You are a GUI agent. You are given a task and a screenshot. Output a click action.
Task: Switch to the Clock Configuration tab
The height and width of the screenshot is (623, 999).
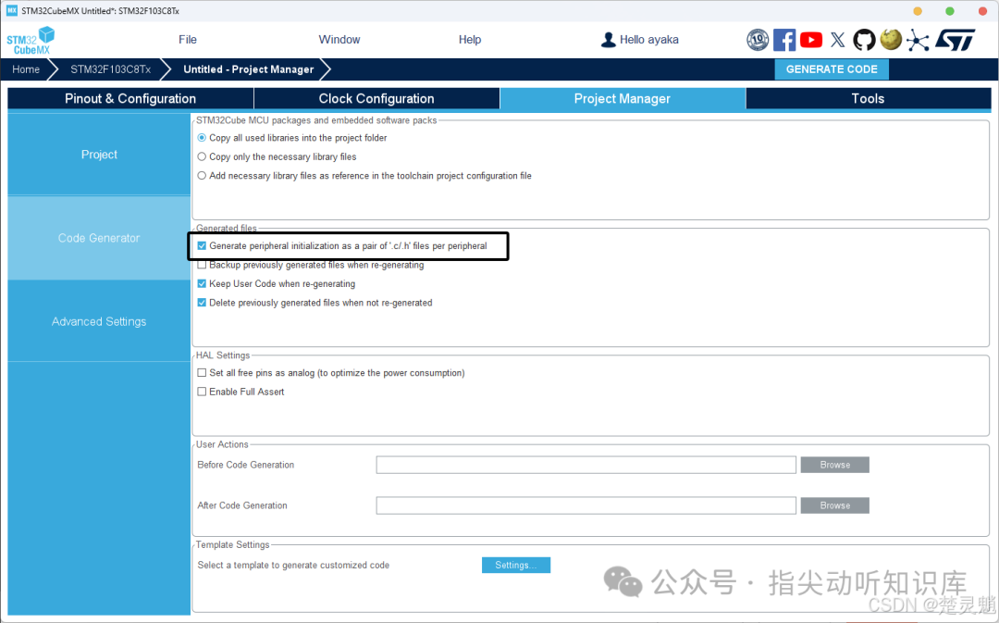pyautogui.click(x=376, y=99)
